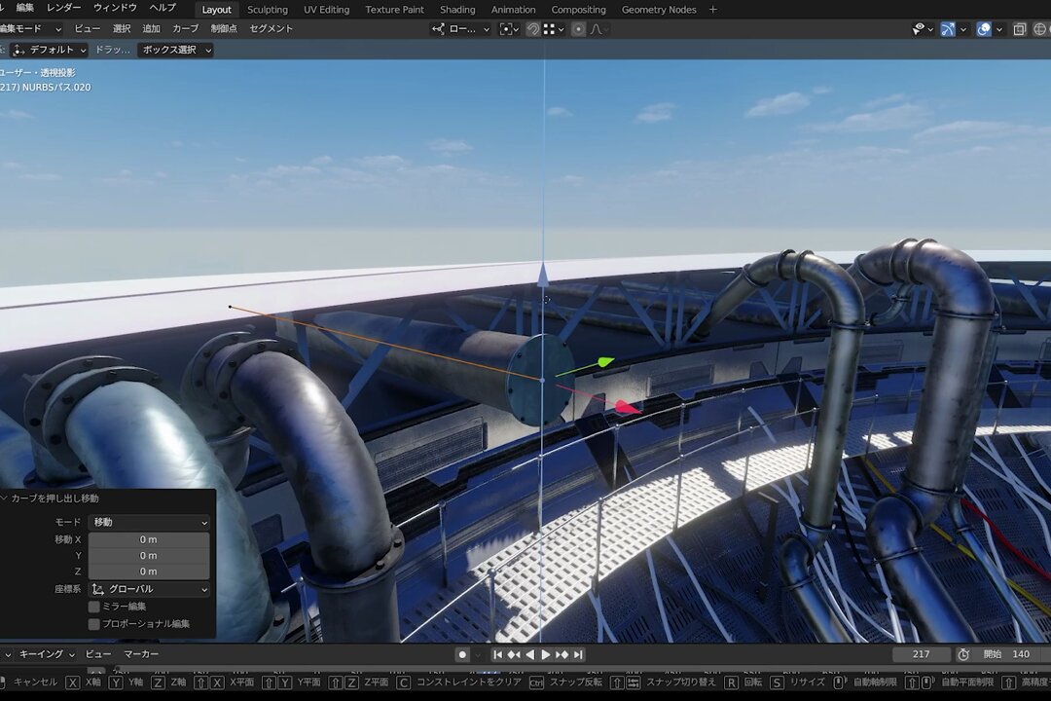Viewport: 1051px width, 701px height.
Task: Toggle the show overlays icon
Action: pos(984,29)
